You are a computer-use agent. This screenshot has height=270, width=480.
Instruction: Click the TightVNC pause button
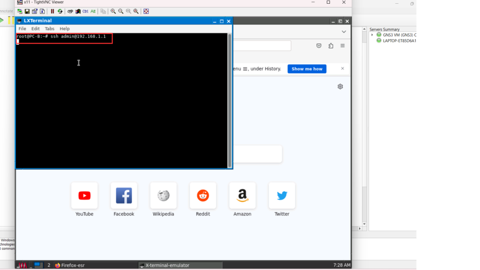52,11
